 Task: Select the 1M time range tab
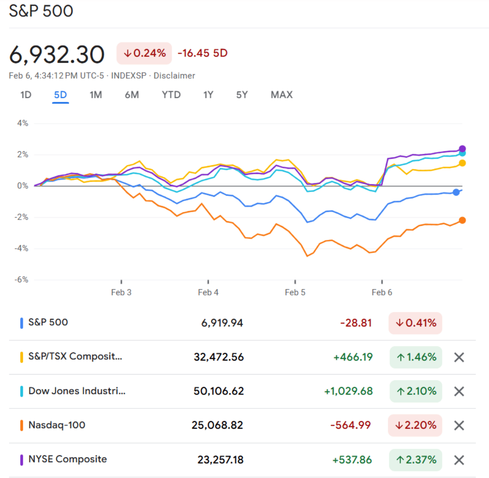[96, 95]
